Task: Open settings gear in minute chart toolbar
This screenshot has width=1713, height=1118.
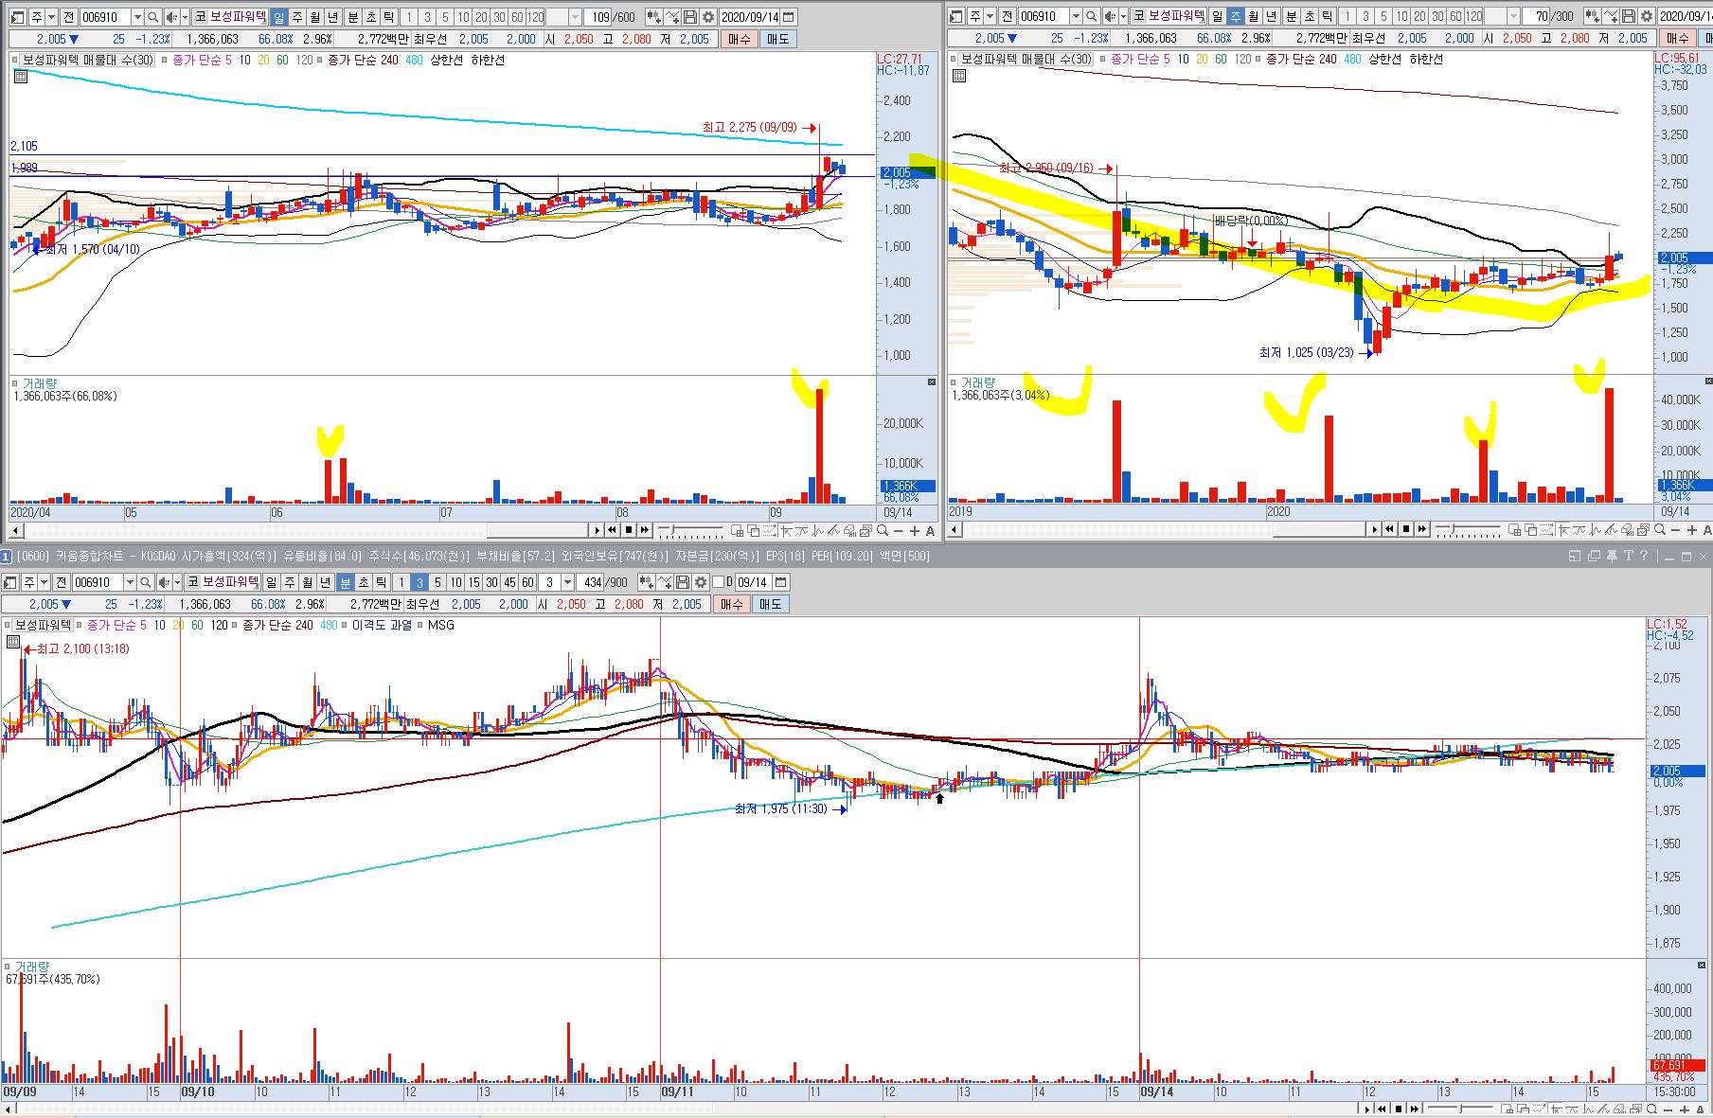Action: (x=701, y=582)
